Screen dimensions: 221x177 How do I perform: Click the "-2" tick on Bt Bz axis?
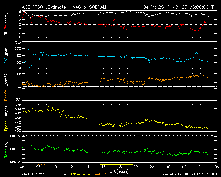[x=18, y=29]
